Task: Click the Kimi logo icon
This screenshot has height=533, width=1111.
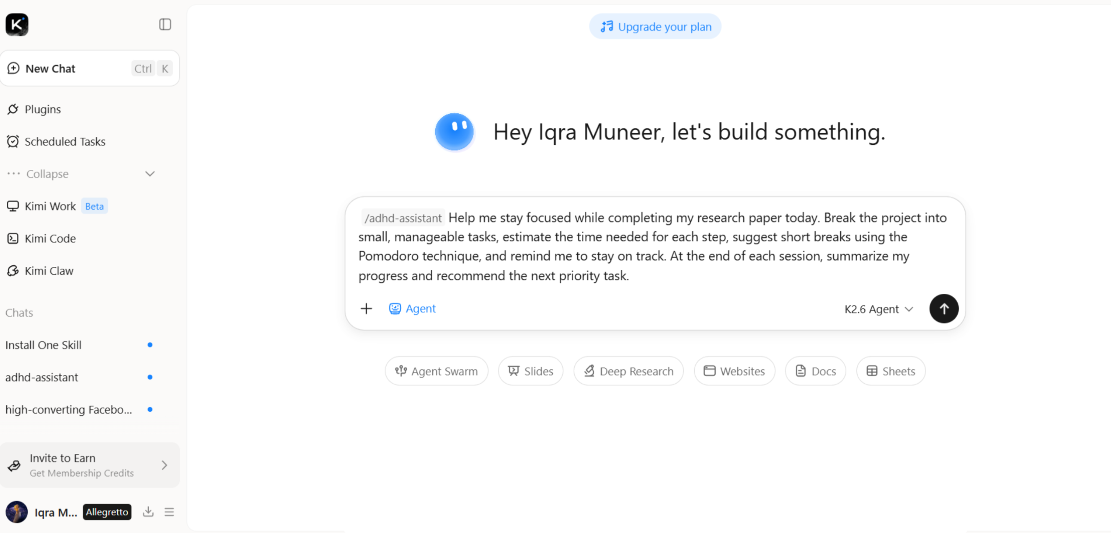Action: click(x=17, y=25)
